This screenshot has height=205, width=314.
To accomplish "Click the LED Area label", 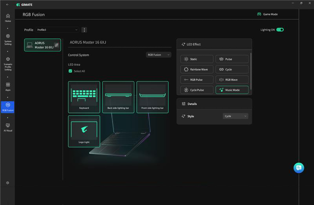I will coord(74,65).
